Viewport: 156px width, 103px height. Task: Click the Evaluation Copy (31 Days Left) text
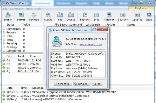click(x=84, y=54)
